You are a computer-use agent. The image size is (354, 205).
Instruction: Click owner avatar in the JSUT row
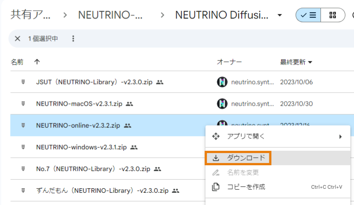coord(222,82)
